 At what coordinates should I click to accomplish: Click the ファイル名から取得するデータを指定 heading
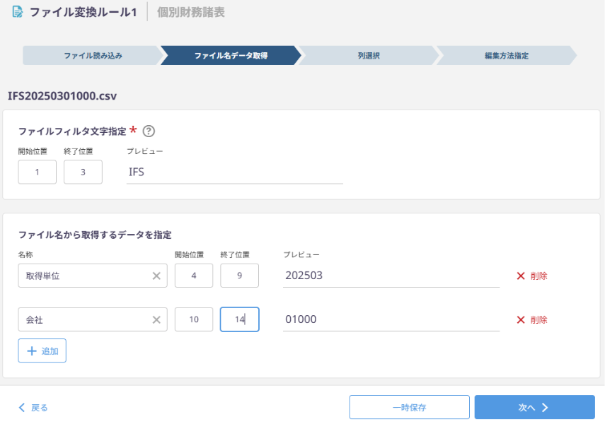tap(95, 235)
